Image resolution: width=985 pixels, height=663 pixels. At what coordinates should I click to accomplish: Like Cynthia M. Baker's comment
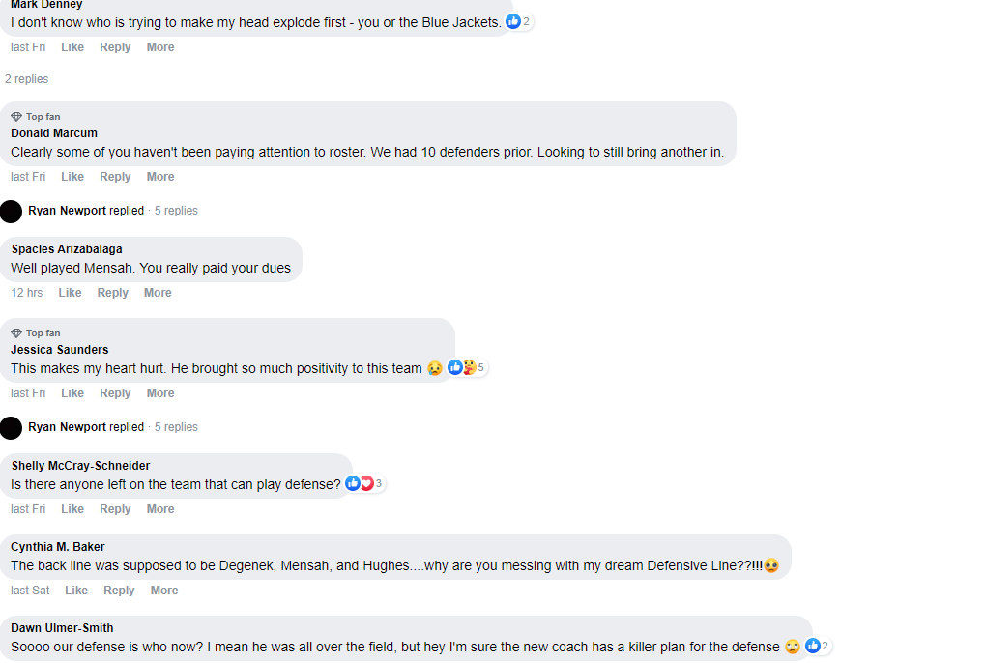click(x=76, y=591)
